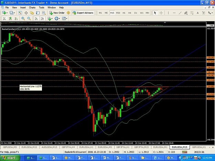Click the 12:43 PM taskbar clock
215x161 pixels.
(207, 158)
